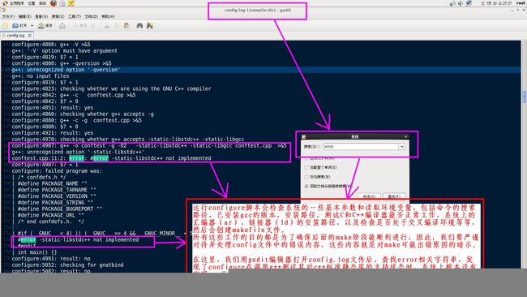Click the line 'g++: no input files'
This screenshot has width=527, height=297.
point(40,76)
